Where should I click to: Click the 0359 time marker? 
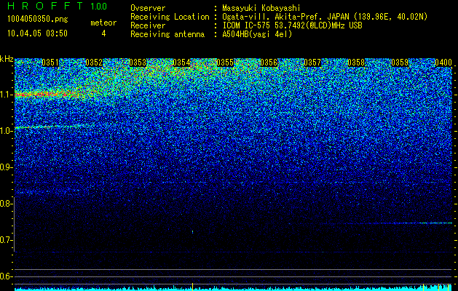(400, 63)
